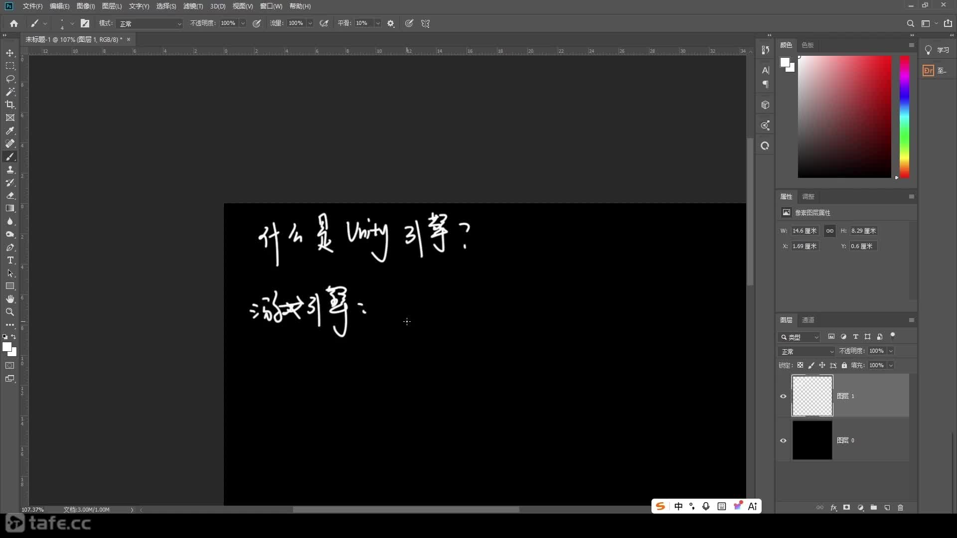This screenshot has width=957, height=538.
Task: Toggle the brush settings panel
Action: 85,23
